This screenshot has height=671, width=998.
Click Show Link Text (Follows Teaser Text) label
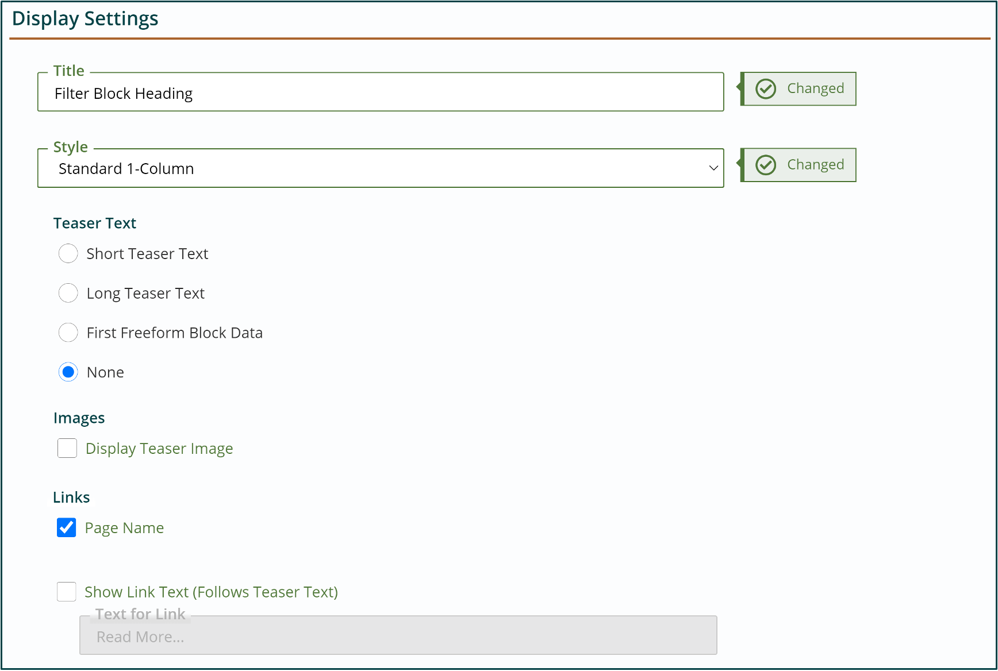coord(212,592)
